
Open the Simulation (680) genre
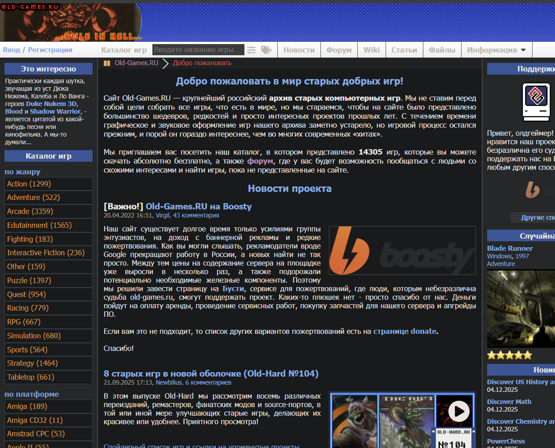click(49, 336)
